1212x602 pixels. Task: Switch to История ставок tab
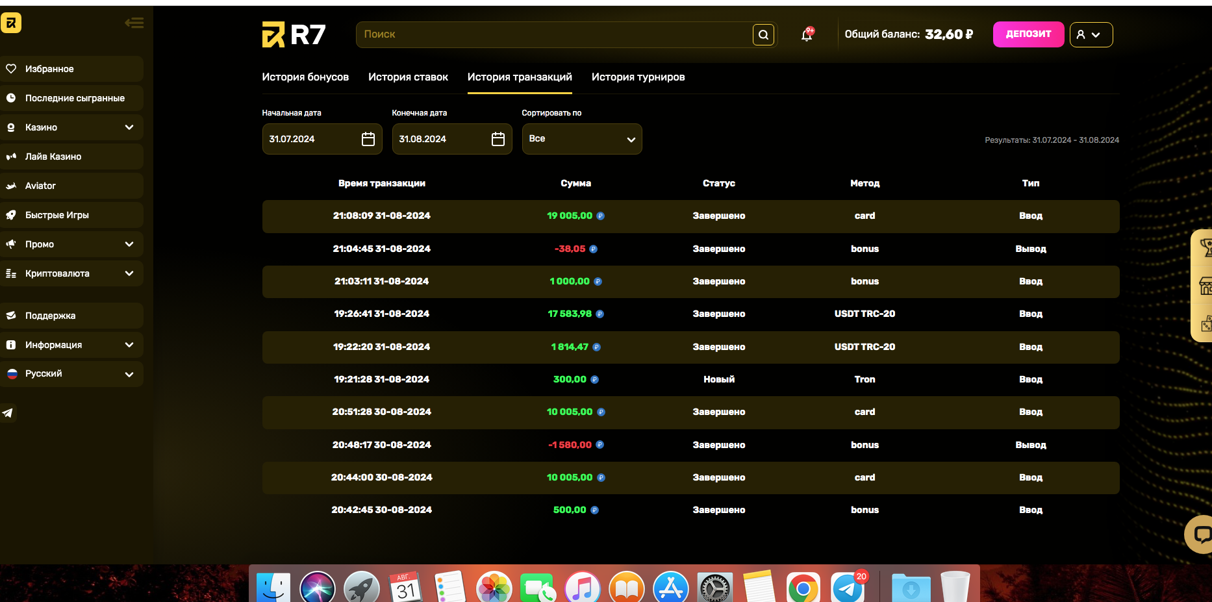tap(408, 77)
